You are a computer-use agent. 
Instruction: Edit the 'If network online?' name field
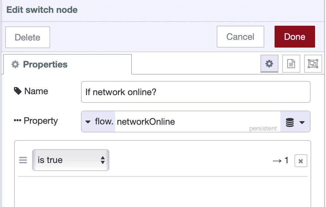point(195,92)
